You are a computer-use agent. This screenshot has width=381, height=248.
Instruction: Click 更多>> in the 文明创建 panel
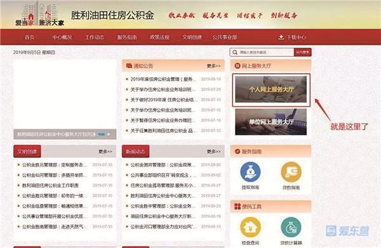[x=105, y=151]
